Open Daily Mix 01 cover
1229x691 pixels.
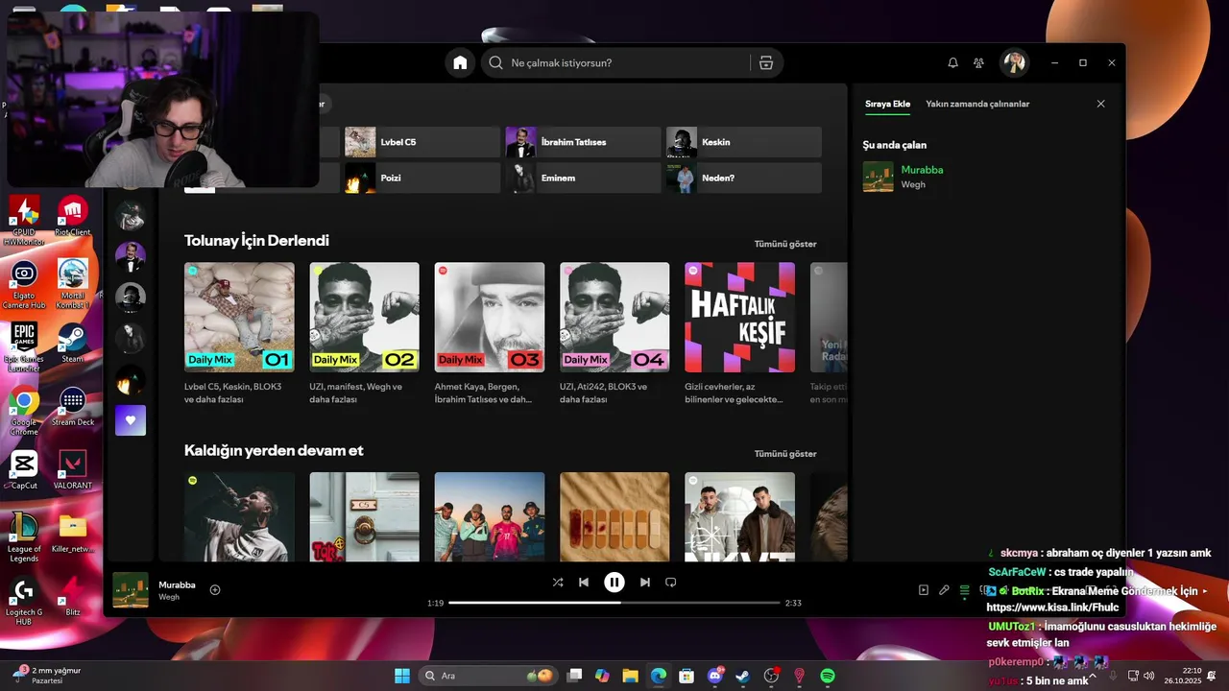click(x=239, y=318)
